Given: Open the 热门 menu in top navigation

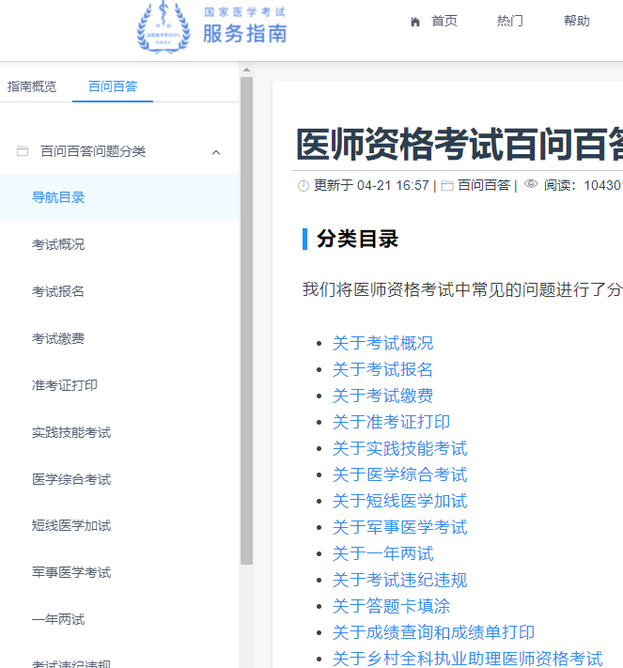Looking at the screenshot, I should click(x=510, y=22).
